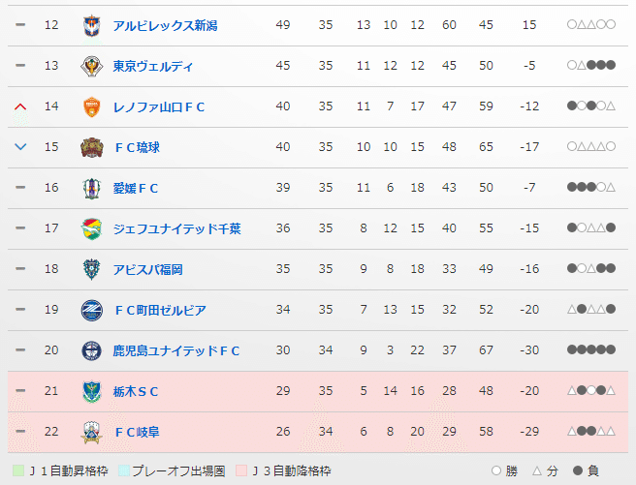The width and height of the screenshot is (636, 485).
Task: Click the Ehime FC team crest
Action: coord(91,188)
